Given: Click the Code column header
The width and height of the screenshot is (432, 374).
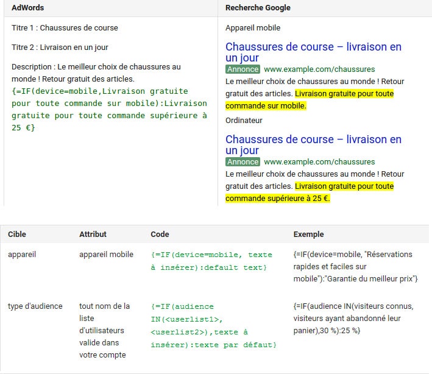Looking at the screenshot, I should point(160,234).
